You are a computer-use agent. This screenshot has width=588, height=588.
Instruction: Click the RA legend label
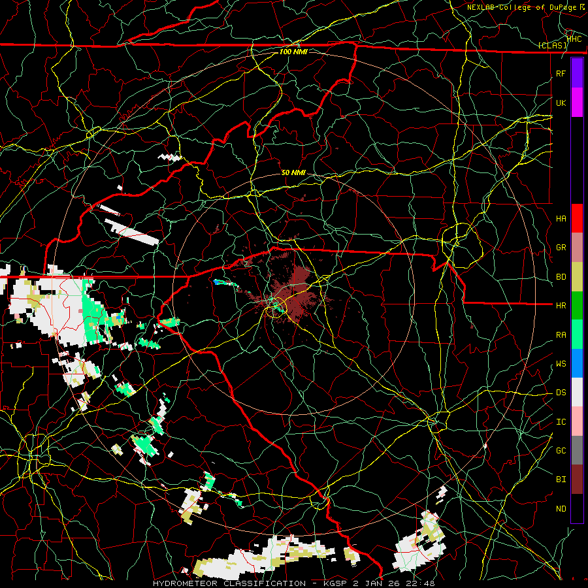pos(561,335)
